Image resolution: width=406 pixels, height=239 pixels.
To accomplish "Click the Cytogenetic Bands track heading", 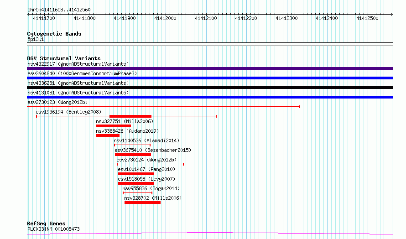I will pyautogui.click(x=54, y=34).
